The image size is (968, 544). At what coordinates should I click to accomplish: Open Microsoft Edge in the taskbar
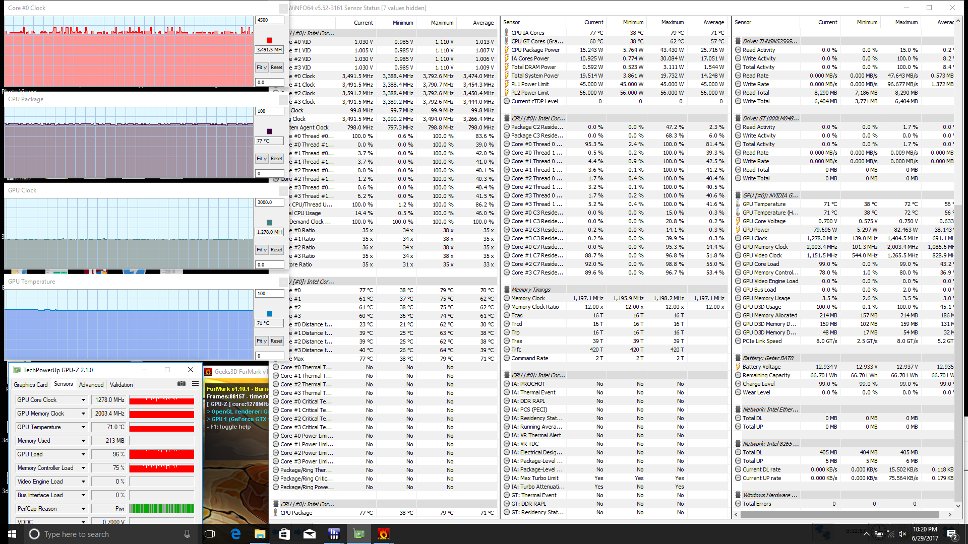[x=235, y=534]
